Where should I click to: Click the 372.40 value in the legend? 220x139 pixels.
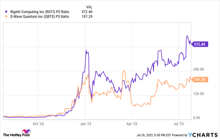click(x=86, y=11)
